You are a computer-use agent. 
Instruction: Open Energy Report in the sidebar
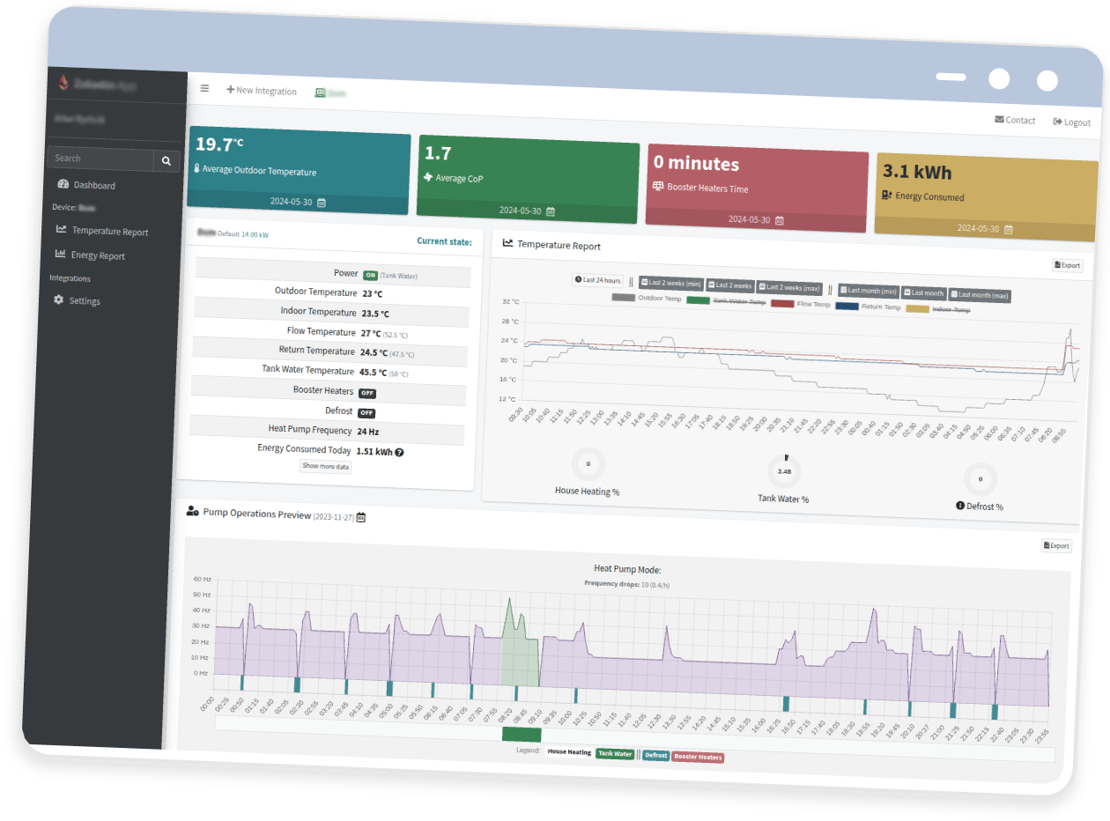[x=97, y=256]
